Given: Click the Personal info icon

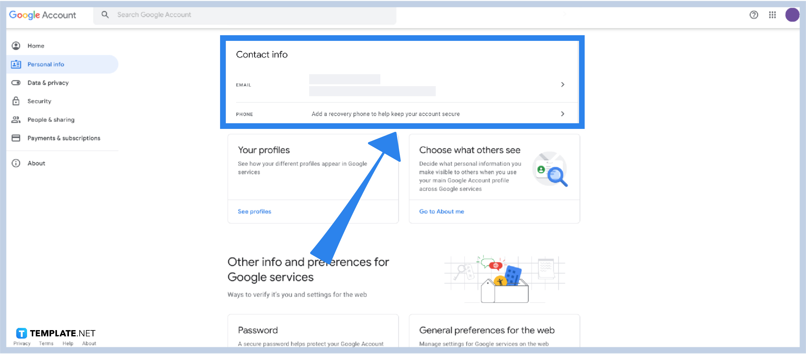Looking at the screenshot, I should (16, 64).
